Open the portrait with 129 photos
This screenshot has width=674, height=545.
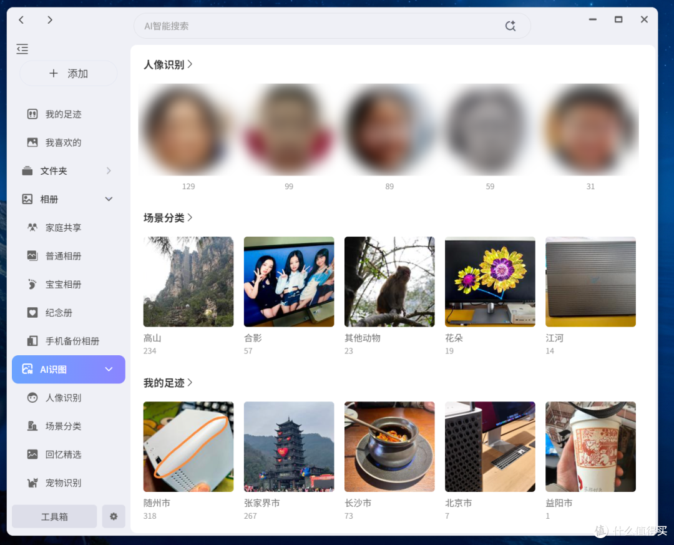click(188, 129)
